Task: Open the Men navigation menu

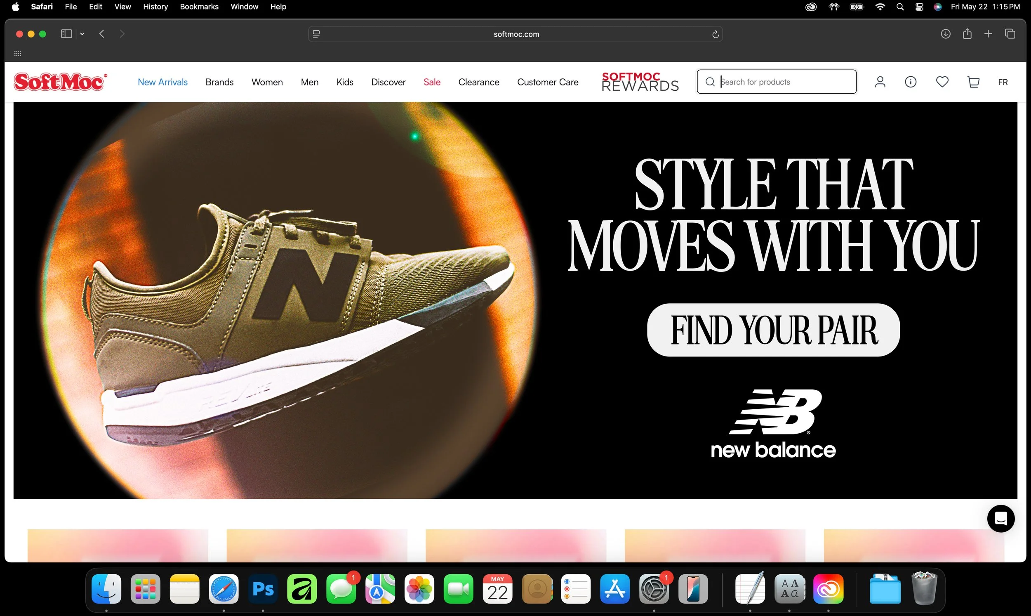Action: [310, 82]
